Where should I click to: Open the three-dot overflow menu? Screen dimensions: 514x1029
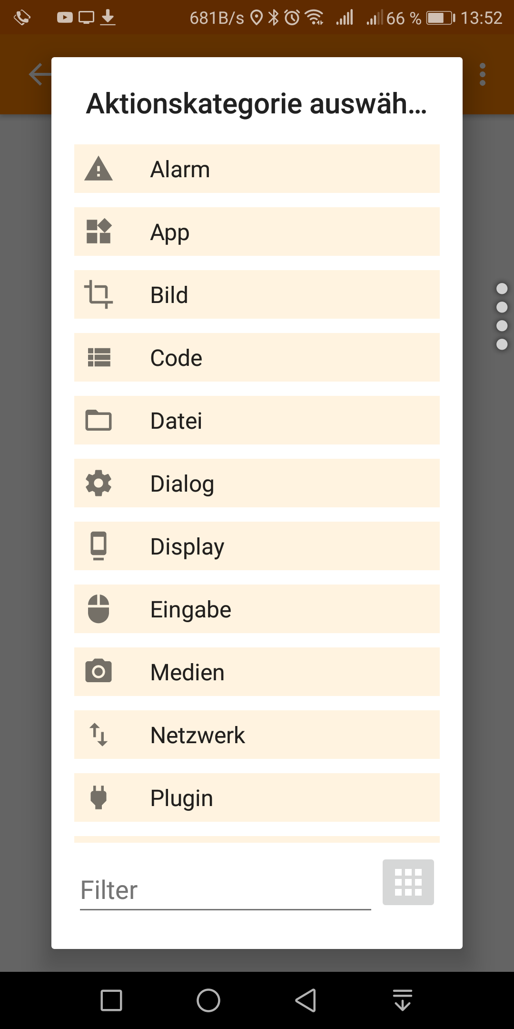click(x=483, y=75)
